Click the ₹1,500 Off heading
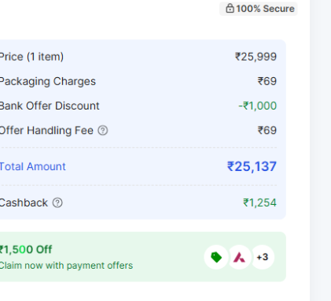This screenshot has width=331, height=301. coord(26,250)
